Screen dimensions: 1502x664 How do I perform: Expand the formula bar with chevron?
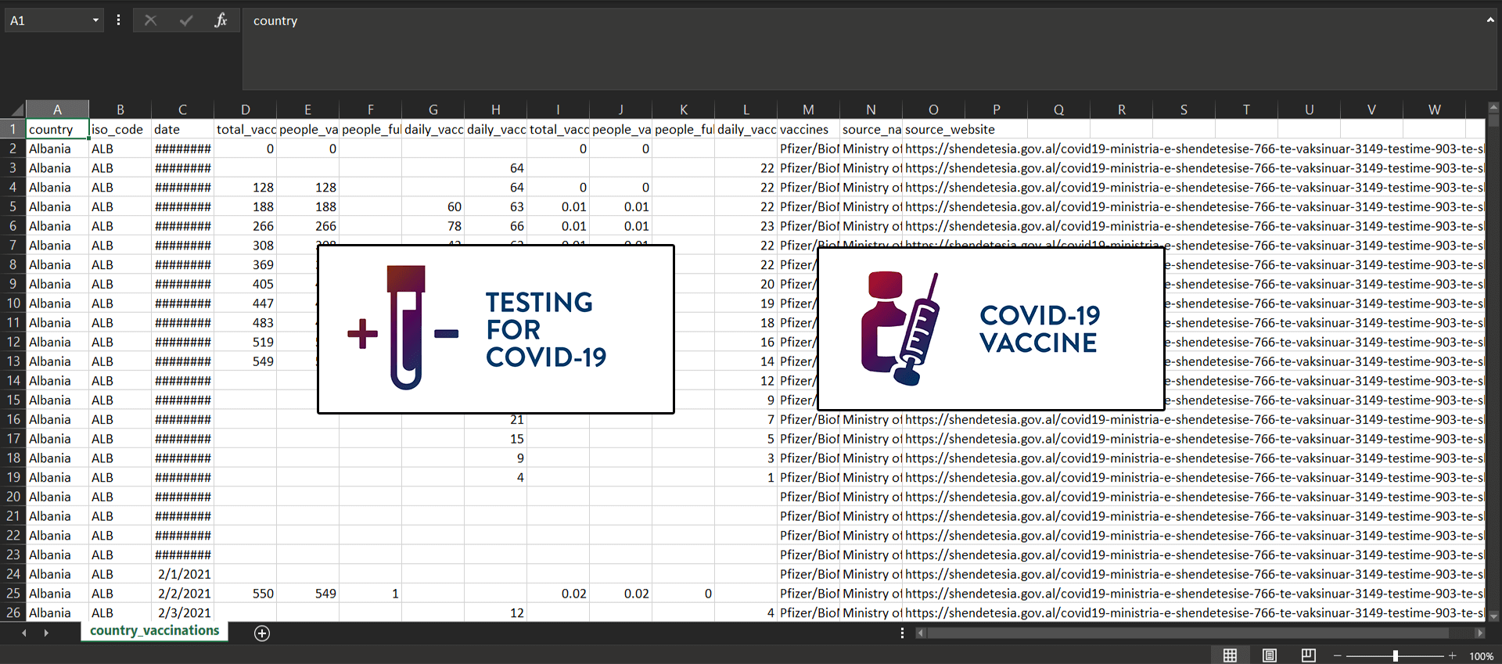tap(1490, 20)
